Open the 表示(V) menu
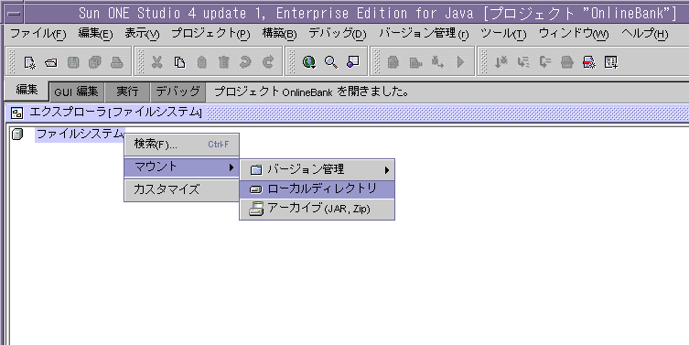Image resolution: width=689 pixels, height=345 pixels. click(x=142, y=34)
